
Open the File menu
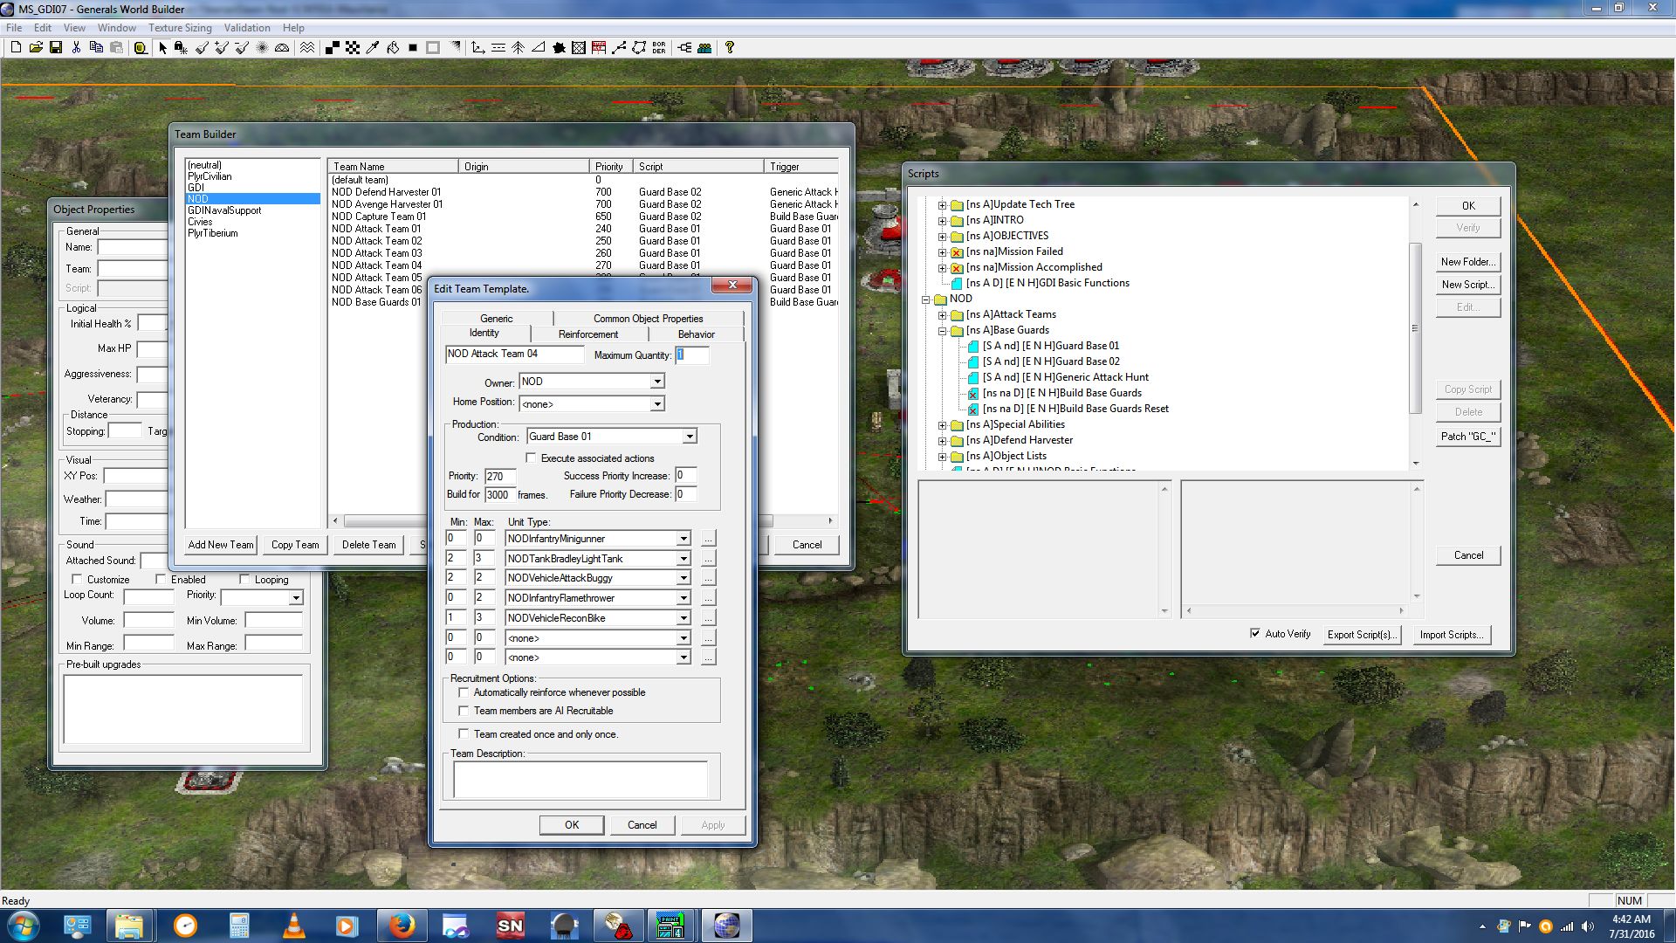tap(14, 28)
